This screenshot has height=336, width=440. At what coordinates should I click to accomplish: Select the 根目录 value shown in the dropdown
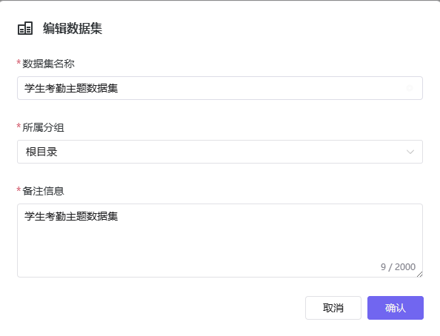41,152
